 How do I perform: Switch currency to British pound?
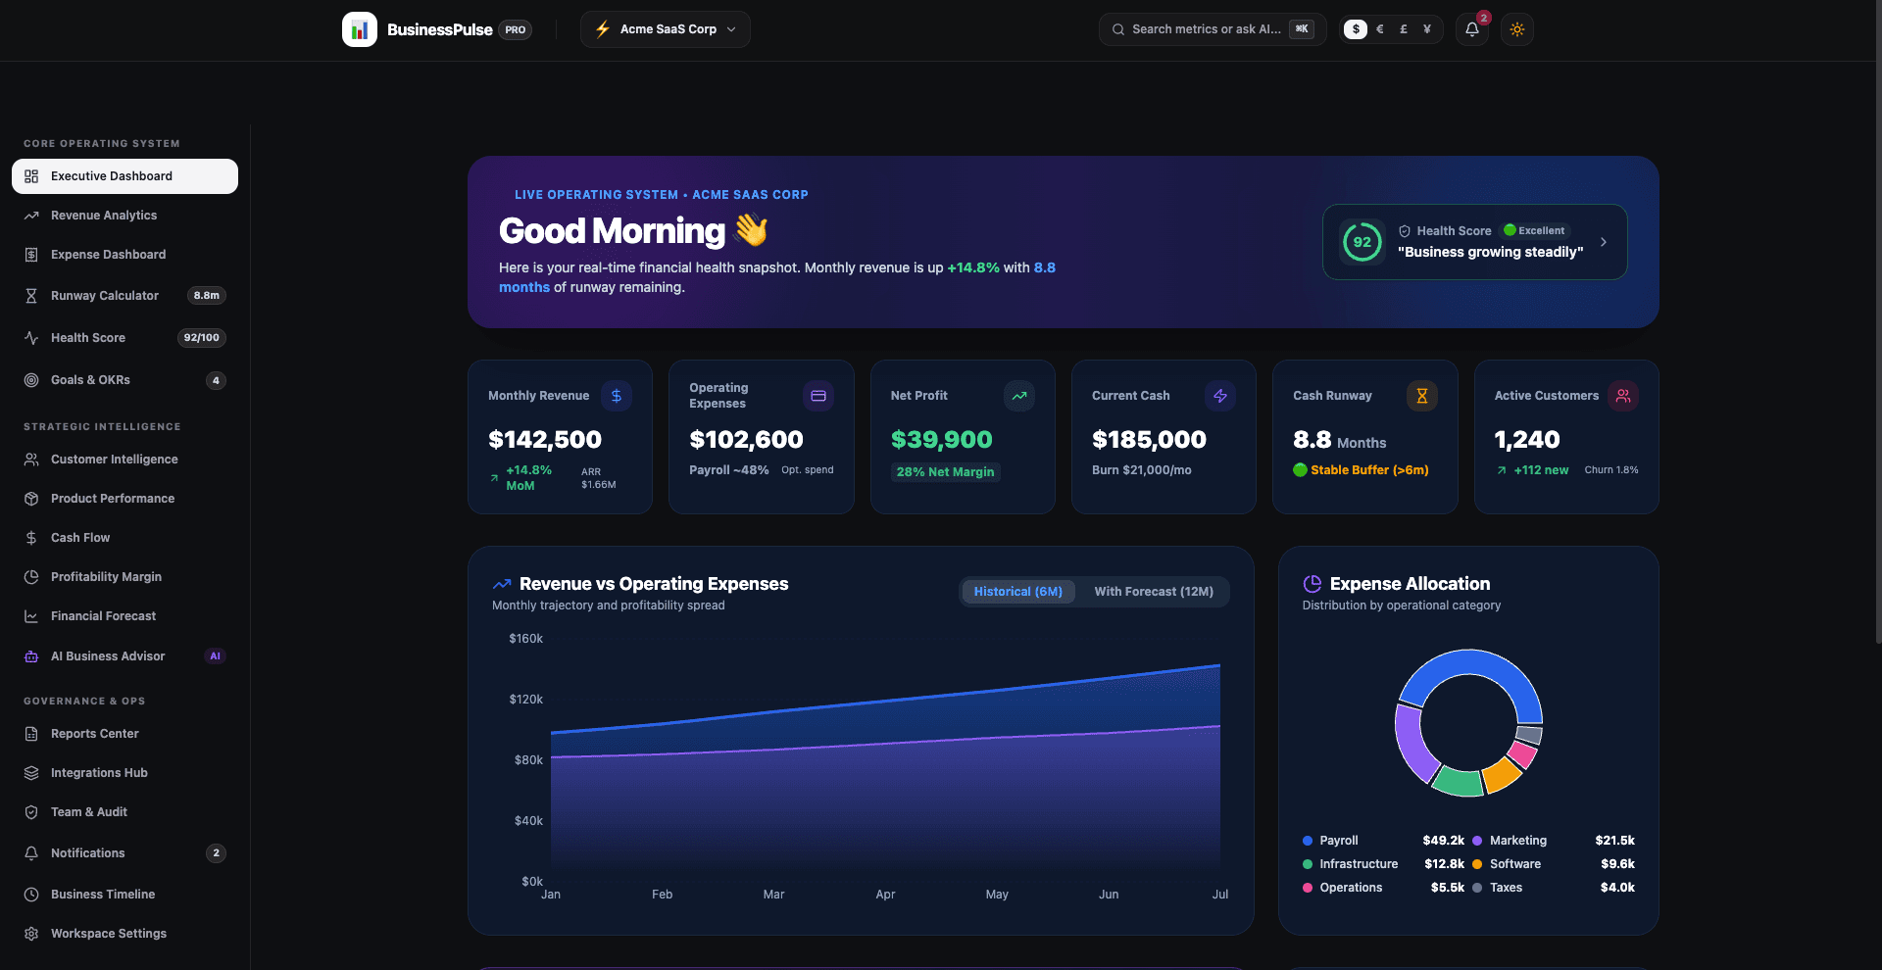pyautogui.click(x=1404, y=29)
